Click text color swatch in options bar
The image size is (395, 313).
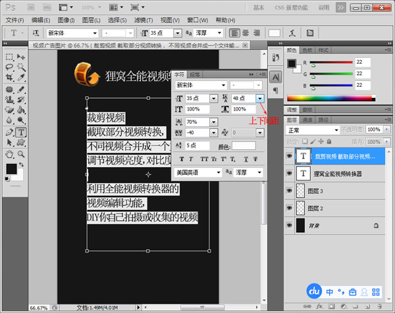point(275,33)
